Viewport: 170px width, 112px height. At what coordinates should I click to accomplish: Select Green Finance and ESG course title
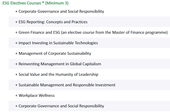tap(93, 32)
